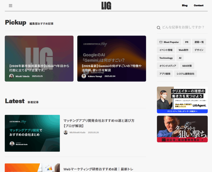Open the 2026年新卒採用募集中 pickup card
The height and width of the screenshot is (172, 212).
39,58
